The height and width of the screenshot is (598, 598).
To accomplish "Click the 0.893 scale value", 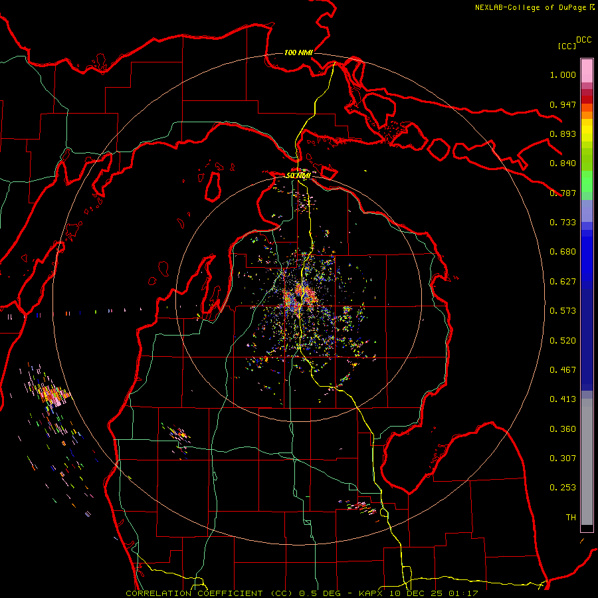I will coord(563,134).
